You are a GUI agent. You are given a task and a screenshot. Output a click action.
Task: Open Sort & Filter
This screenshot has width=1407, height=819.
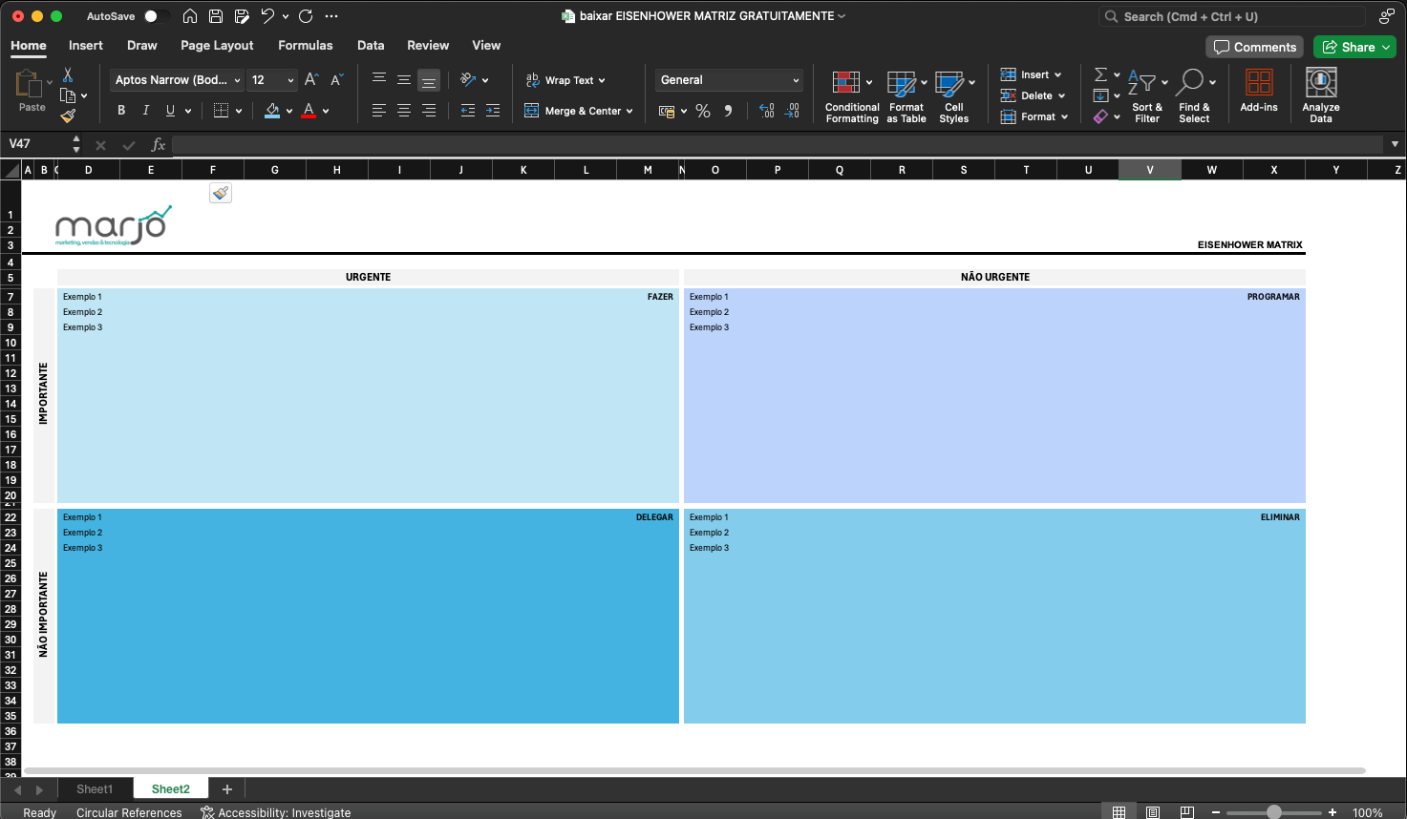coord(1147,96)
